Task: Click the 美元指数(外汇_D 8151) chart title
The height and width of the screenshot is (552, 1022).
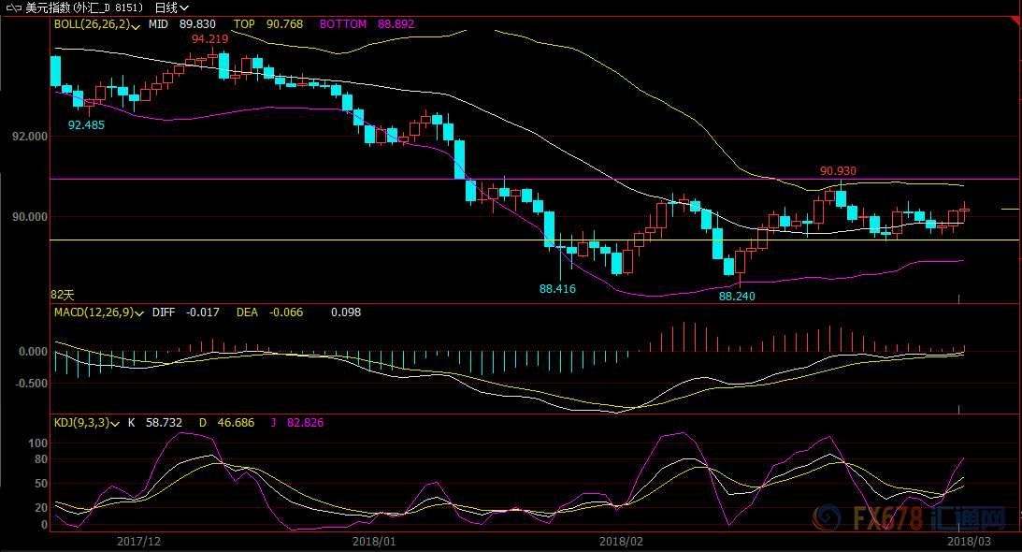Action: pyautogui.click(x=84, y=7)
